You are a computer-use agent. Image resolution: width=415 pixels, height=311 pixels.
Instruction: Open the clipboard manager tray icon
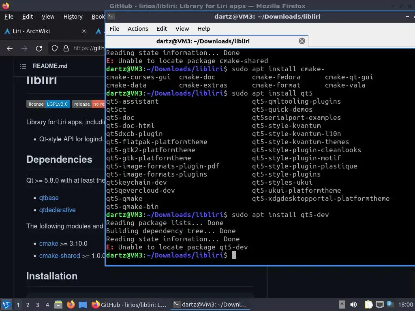368,305
